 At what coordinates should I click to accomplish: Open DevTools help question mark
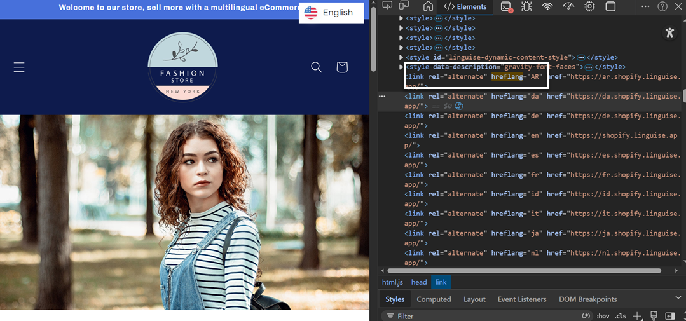tap(662, 6)
